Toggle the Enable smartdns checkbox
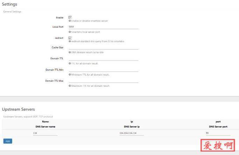239x155 pixels. click(x=70, y=17)
